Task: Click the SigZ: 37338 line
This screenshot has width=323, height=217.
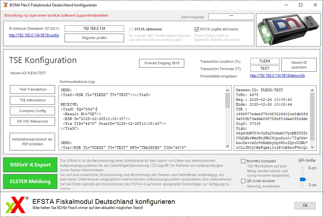Action: (x=248, y=124)
